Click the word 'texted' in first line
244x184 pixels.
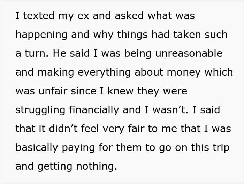(x=39, y=16)
